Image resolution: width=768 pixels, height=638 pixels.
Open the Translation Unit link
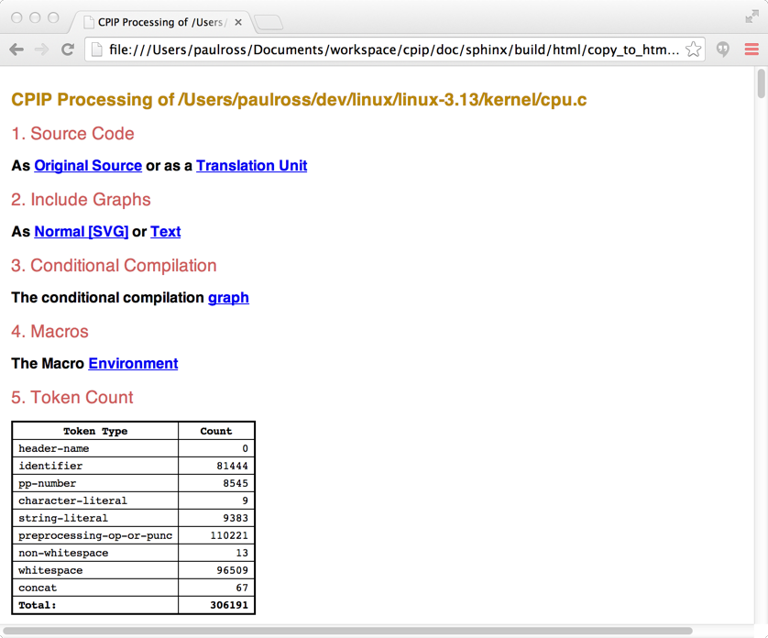tap(252, 166)
